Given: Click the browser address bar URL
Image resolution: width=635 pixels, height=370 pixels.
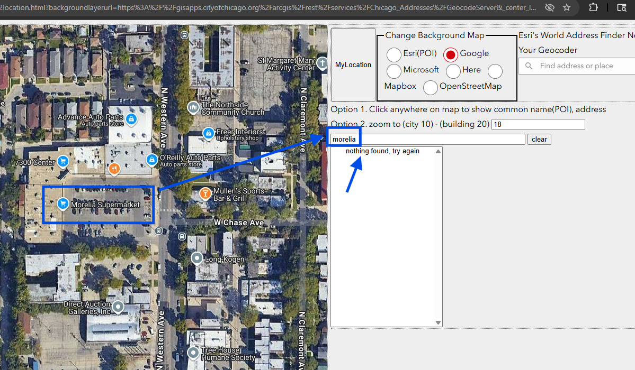Looking at the screenshot, I should click(268, 8).
